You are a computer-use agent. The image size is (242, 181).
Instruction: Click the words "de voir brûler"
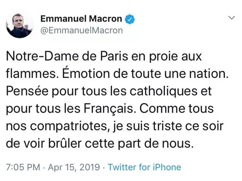[46, 143]
